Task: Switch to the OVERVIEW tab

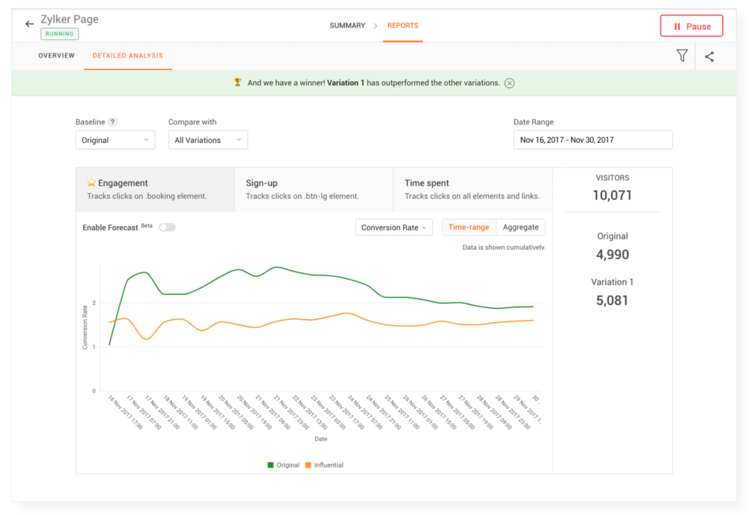Action: 56,55
